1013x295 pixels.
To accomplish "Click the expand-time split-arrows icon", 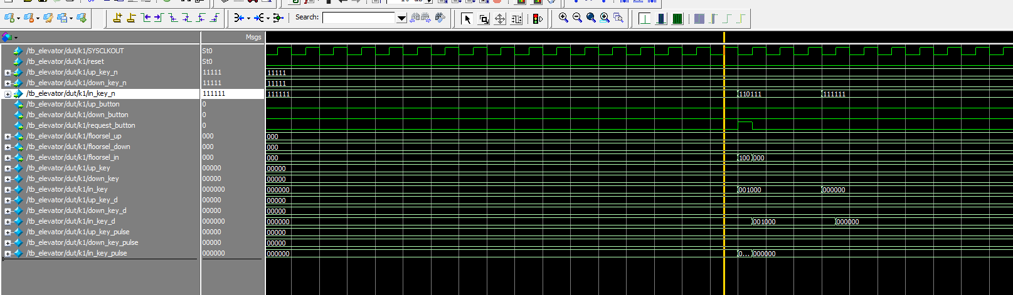I will [x=258, y=18].
